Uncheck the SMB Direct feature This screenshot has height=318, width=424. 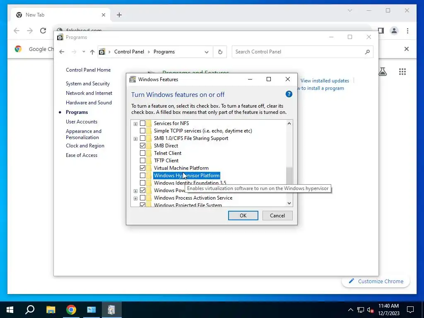pyautogui.click(x=142, y=145)
